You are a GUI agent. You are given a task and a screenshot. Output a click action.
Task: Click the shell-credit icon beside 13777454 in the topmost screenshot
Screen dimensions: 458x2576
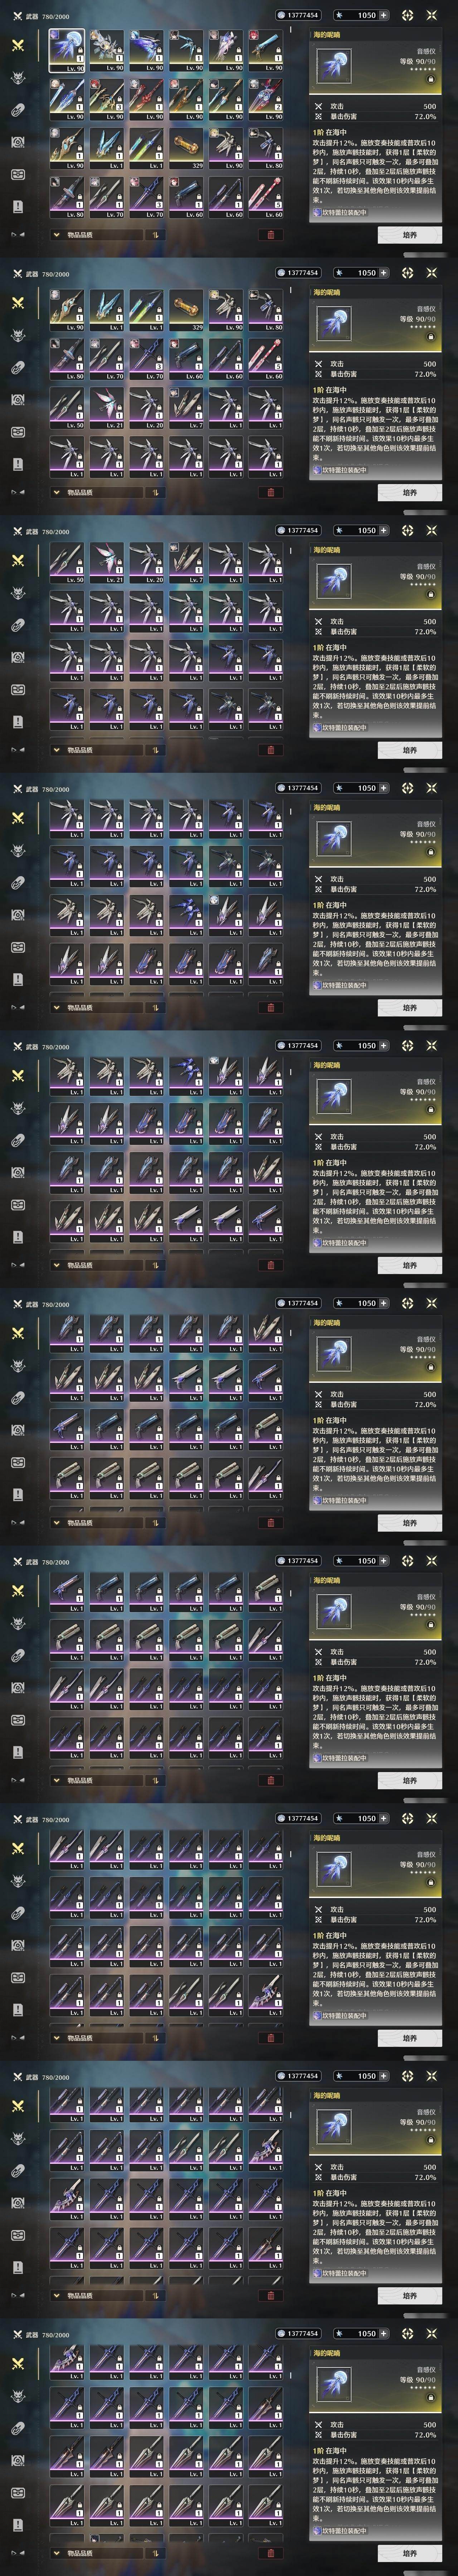coord(280,15)
